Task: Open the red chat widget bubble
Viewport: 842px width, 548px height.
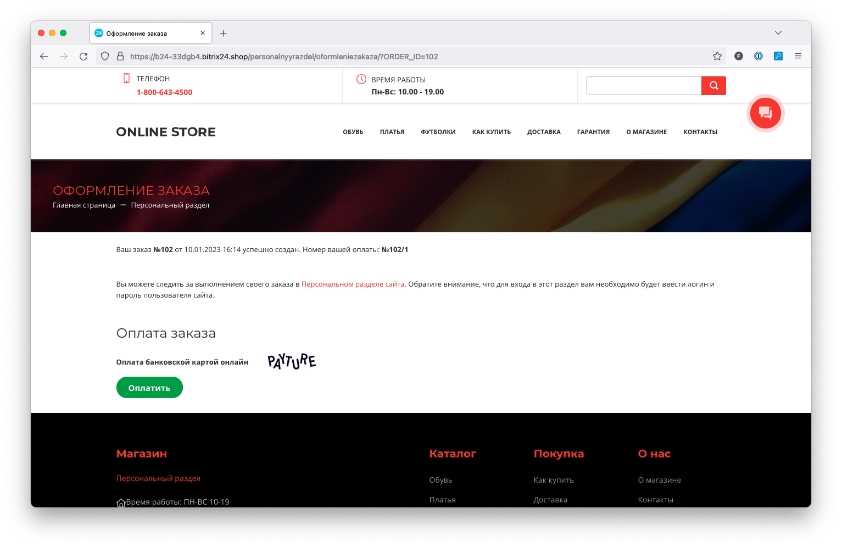Action: [766, 113]
